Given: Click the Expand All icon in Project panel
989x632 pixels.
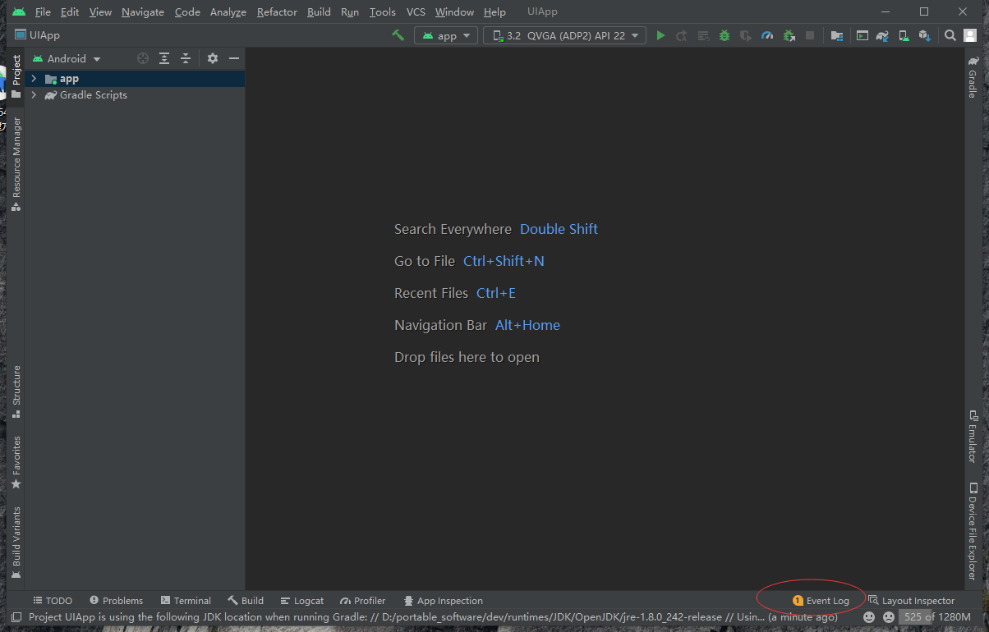Looking at the screenshot, I should pyautogui.click(x=164, y=58).
